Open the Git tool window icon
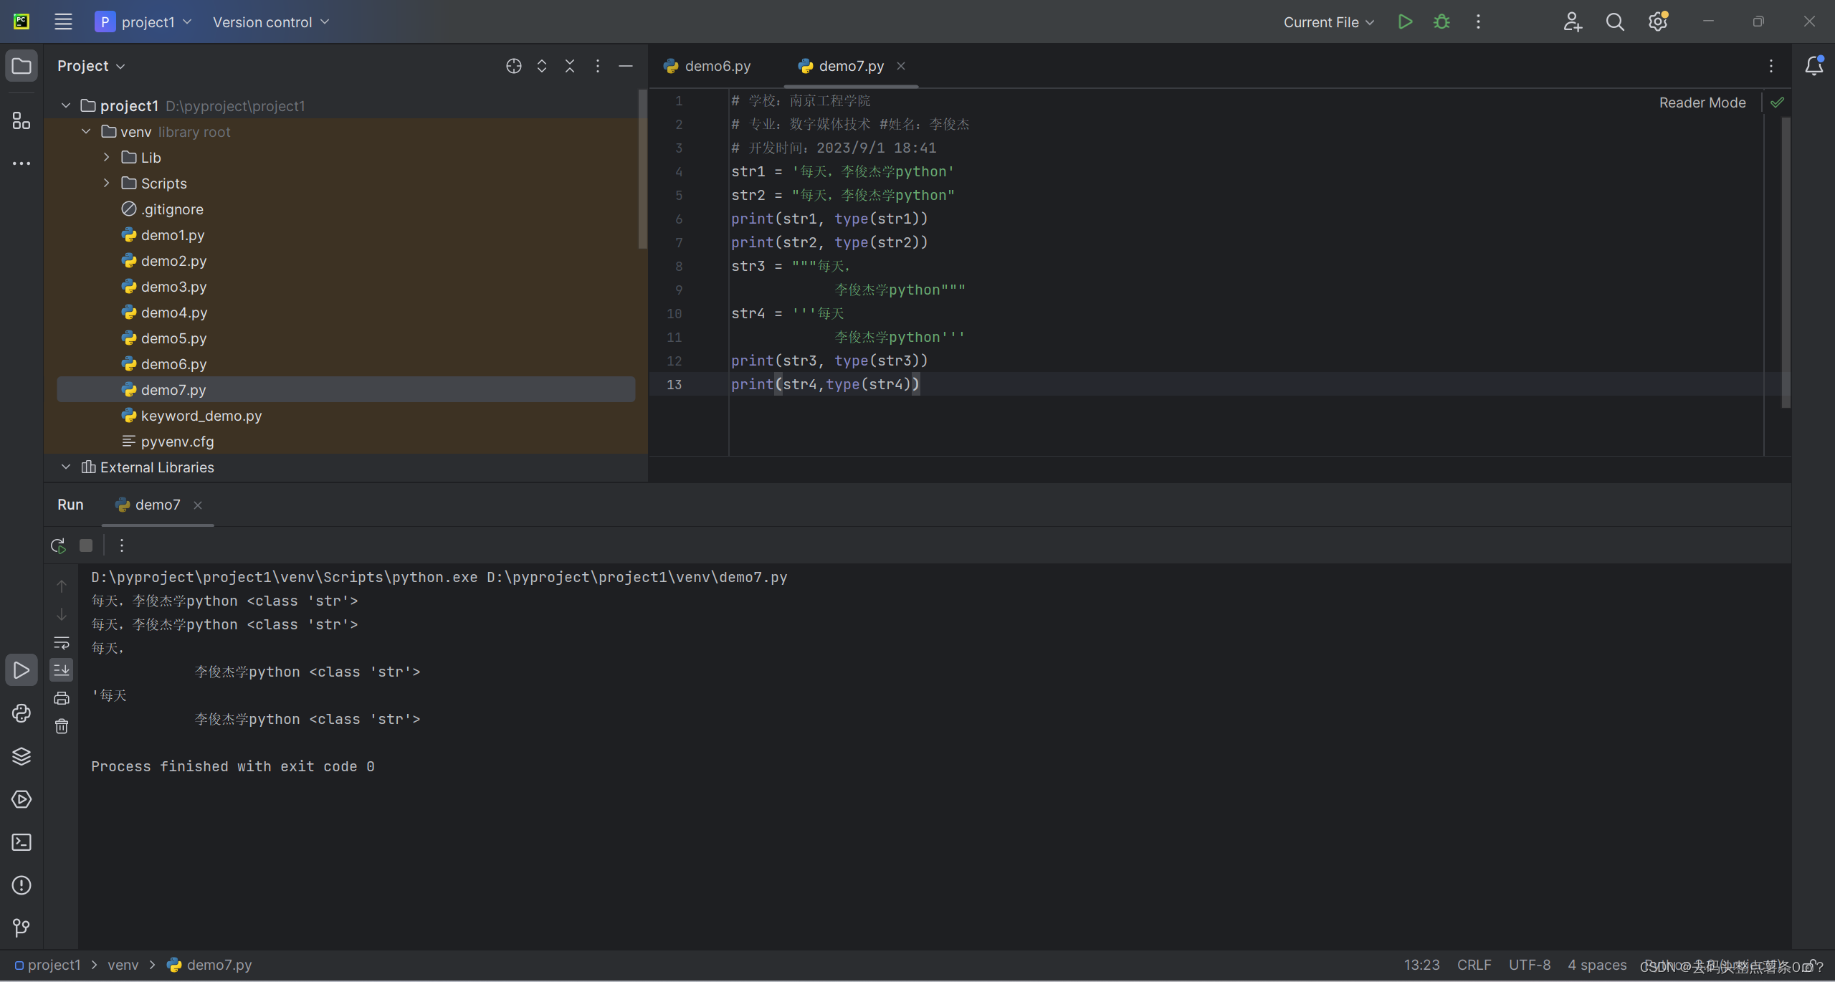 point(22,928)
